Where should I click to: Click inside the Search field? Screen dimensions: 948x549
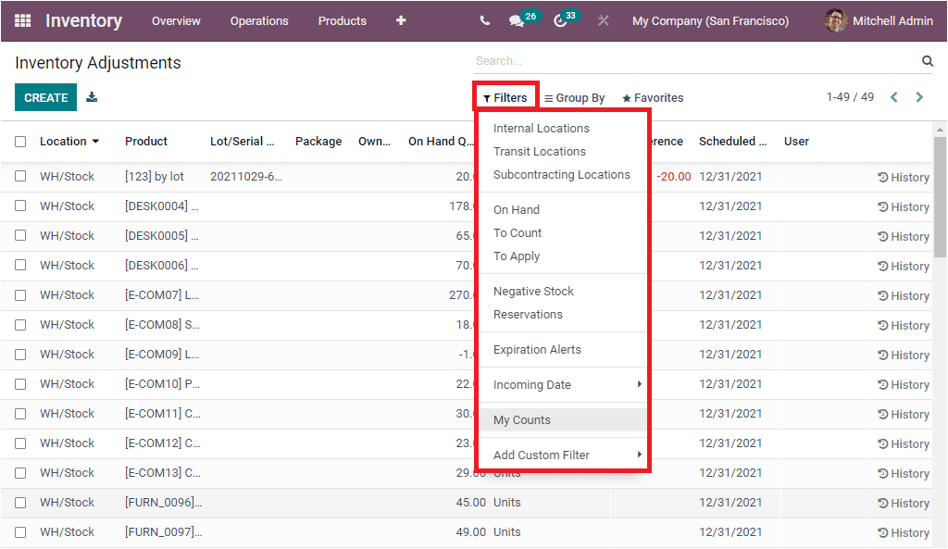point(648,60)
